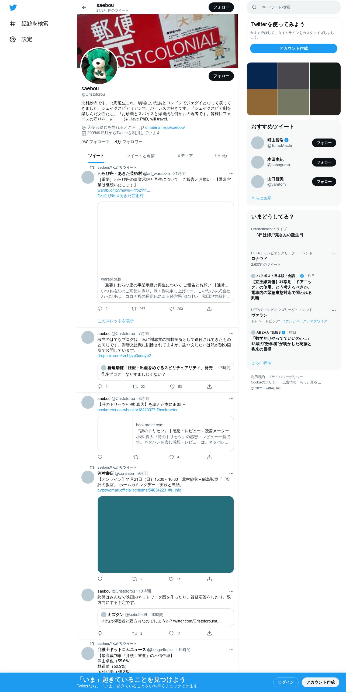The width and height of the screenshot is (346, 692).
Task: Open 話題を検索 explore hashtag icon
Action: [13, 23]
